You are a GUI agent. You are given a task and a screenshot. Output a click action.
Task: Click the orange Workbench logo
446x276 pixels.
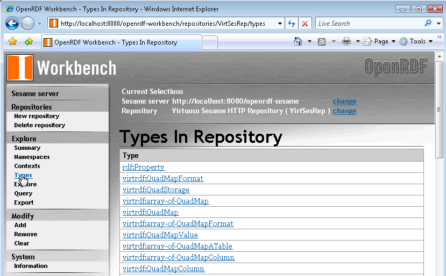click(x=20, y=68)
